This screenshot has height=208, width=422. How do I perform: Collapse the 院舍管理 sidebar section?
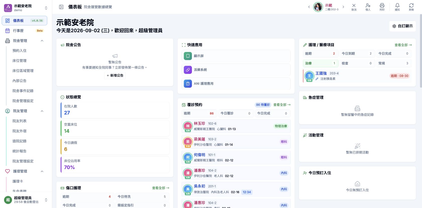[x=42, y=41]
